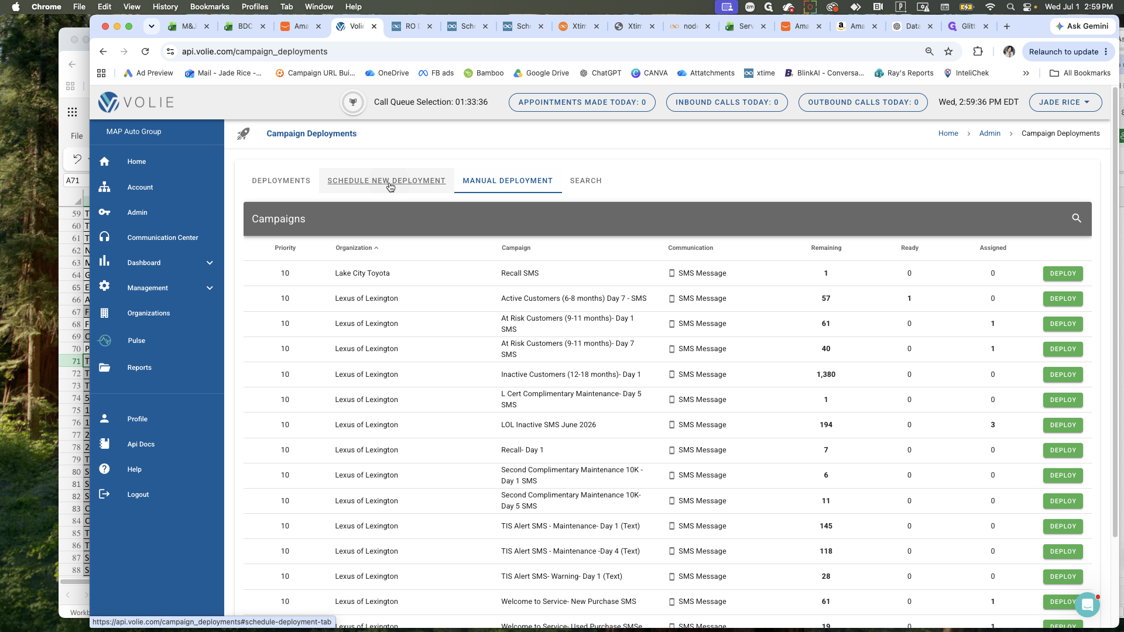Click the rocket Campaign Deployments icon
The width and height of the screenshot is (1124, 632).
(243, 134)
